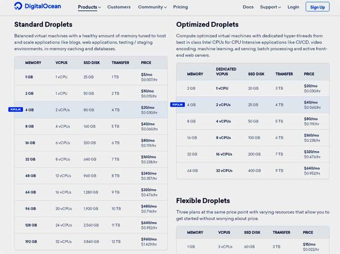Click the DigitalOcean logo icon

coord(18,6)
